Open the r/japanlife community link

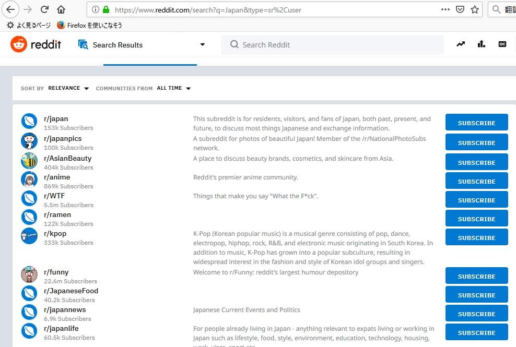61,329
